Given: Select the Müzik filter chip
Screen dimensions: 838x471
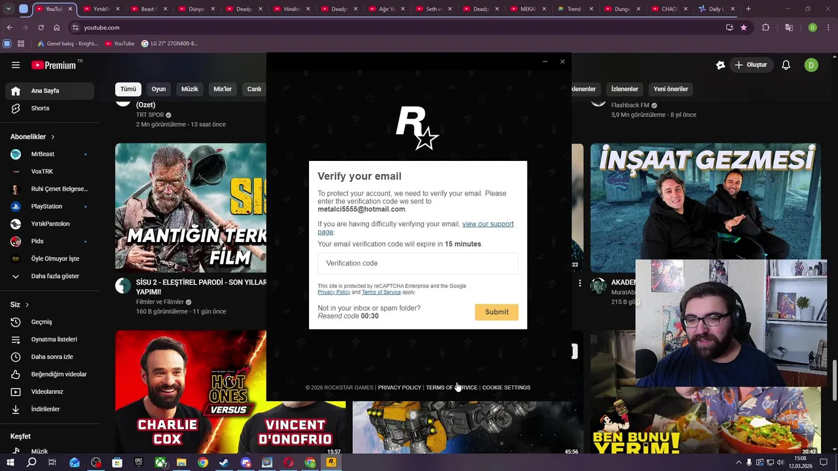Looking at the screenshot, I should 190,89.
